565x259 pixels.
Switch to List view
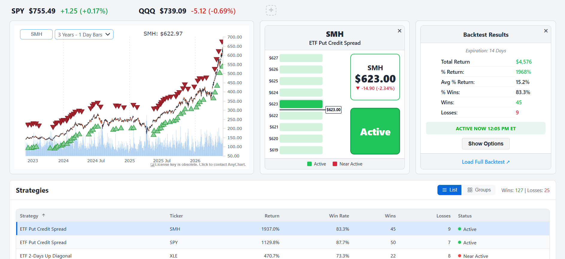coord(449,190)
